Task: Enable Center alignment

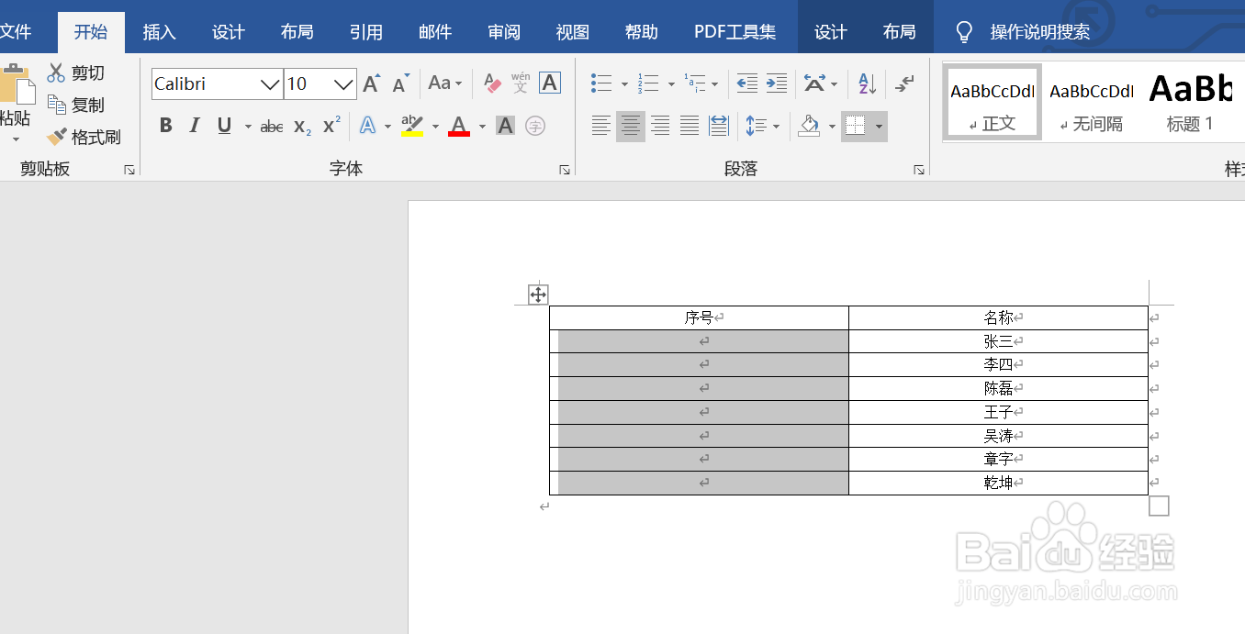Action: (x=631, y=126)
